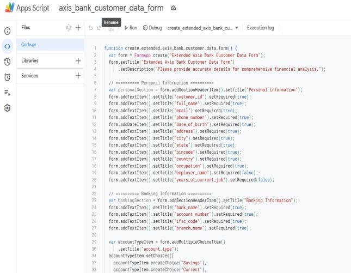351x273 pixels.
Task: Click function name create_extended_axis_bank_customer_data_form in code
Action: click(176, 48)
